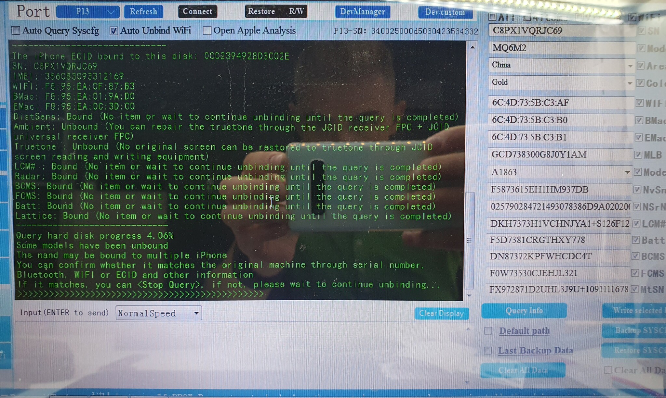Click the Query Info button

[524, 311]
